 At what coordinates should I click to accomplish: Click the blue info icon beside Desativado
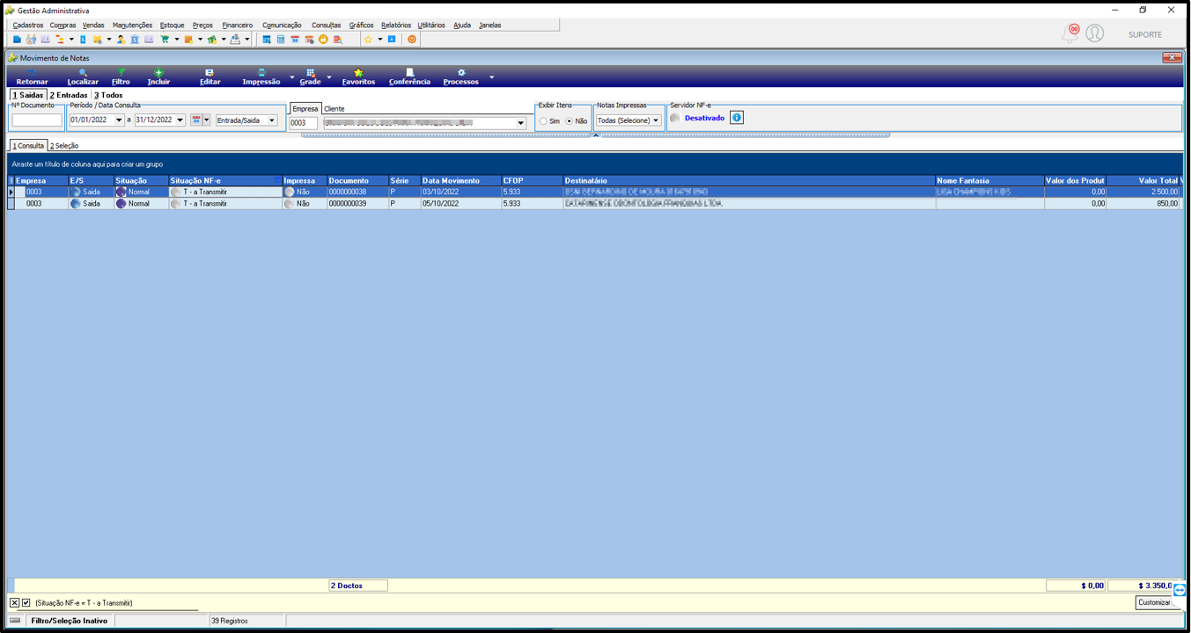pyautogui.click(x=737, y=117)
